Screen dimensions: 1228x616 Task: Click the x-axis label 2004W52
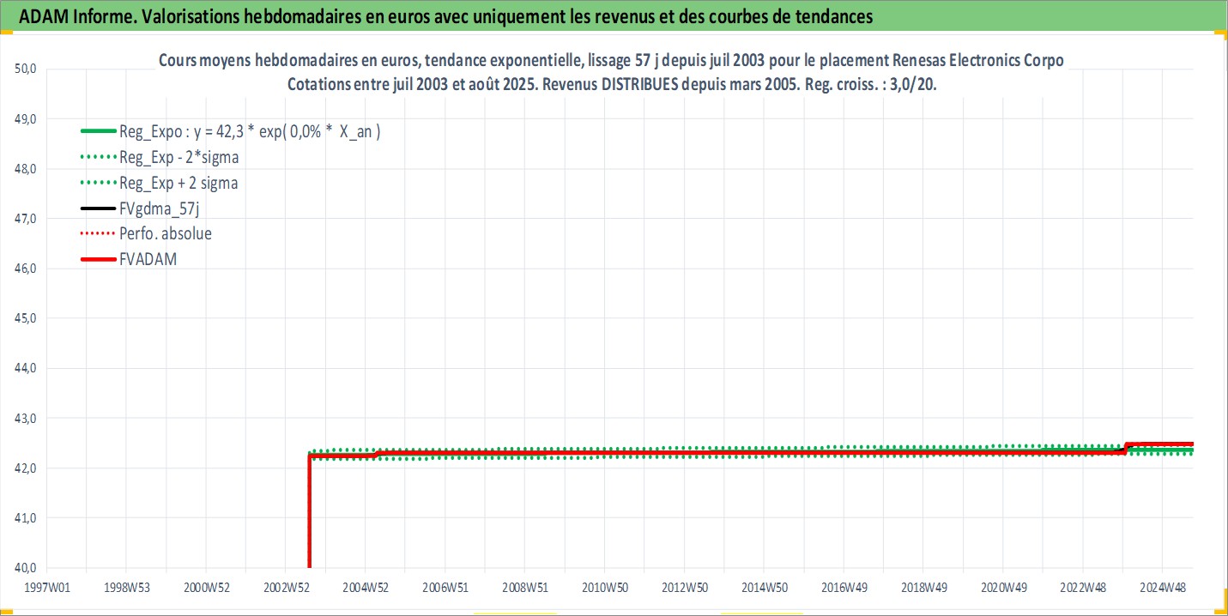point(366,588)
